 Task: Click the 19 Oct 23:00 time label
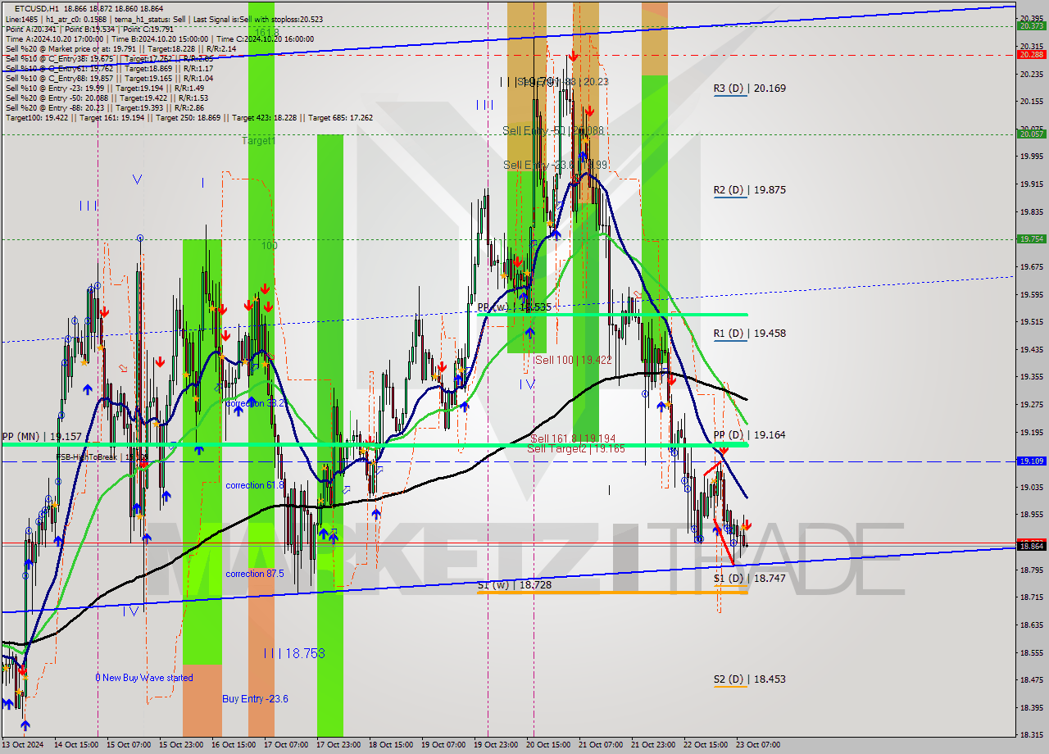click(x=497, y=745)
